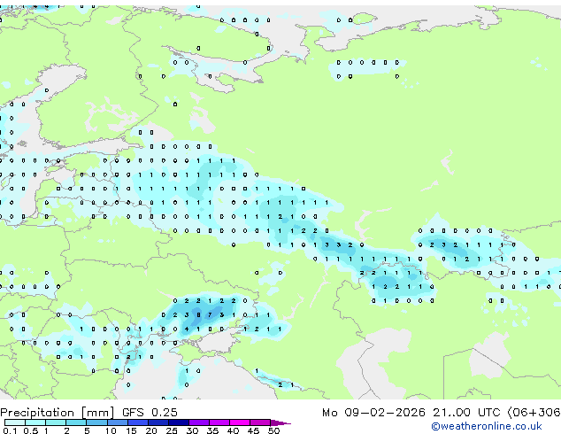Pick the 0.1–0.5 mm legend swatch
This screenshot has width=561, height=434.
(15, 422)
